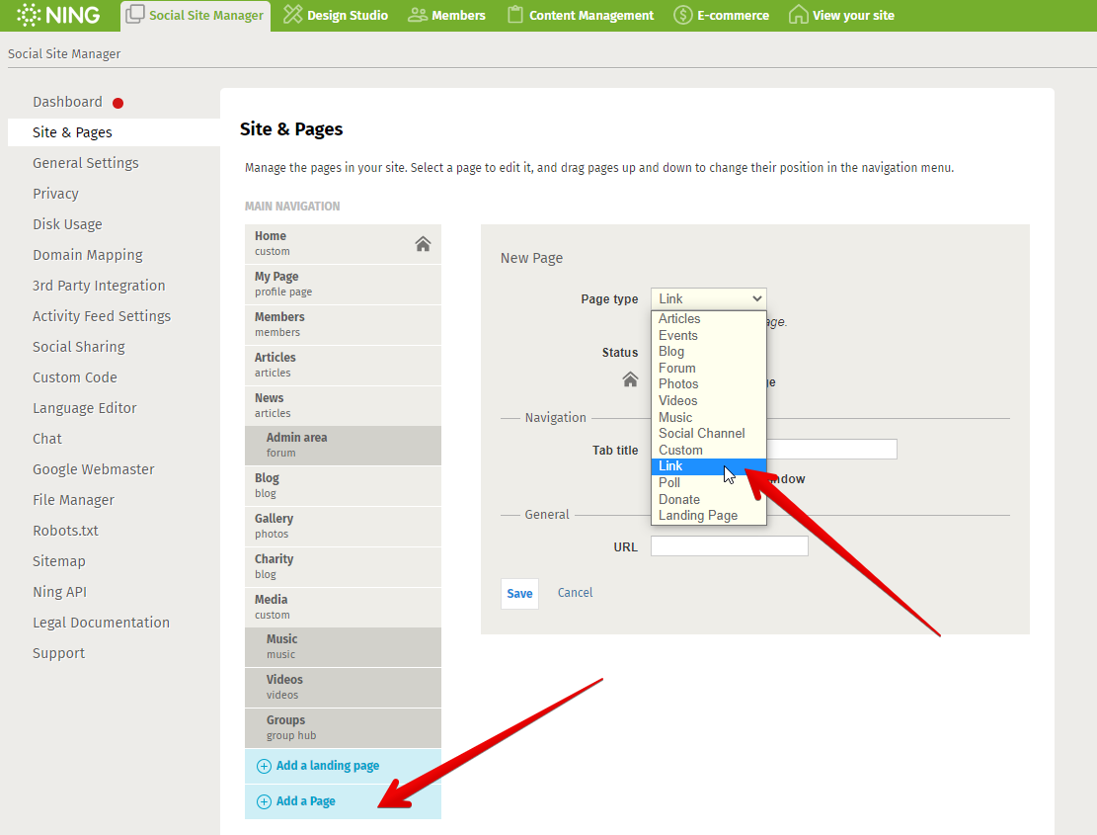Choose Events in the Page type list
1097x835 pixels.
(x=708, y=335)
